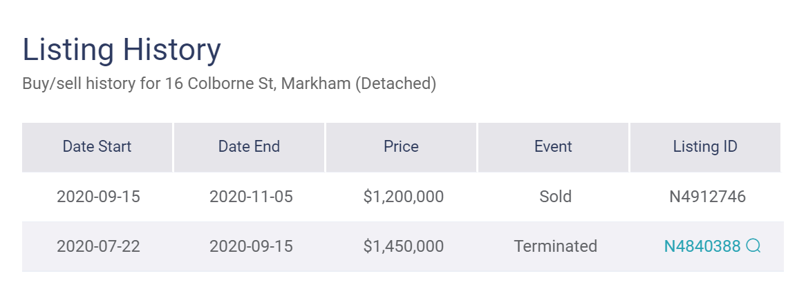Click the $1,450,000 price cell
Image resolution: width=797 pixels, height=307 pixels.
coord(404,246)
